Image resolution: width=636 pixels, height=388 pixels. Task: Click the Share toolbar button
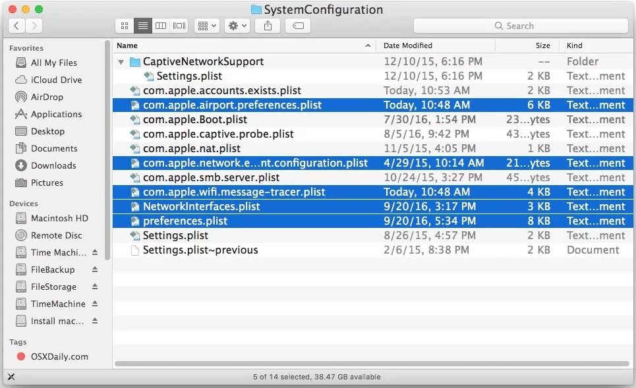(x=268, y=26)
